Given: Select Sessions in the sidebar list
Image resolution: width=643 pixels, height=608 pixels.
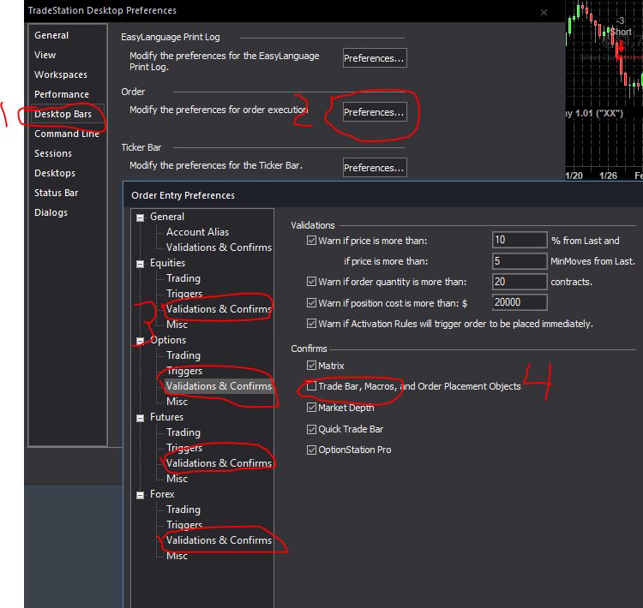Looking at the screenshot, I should tap(53, 153).
